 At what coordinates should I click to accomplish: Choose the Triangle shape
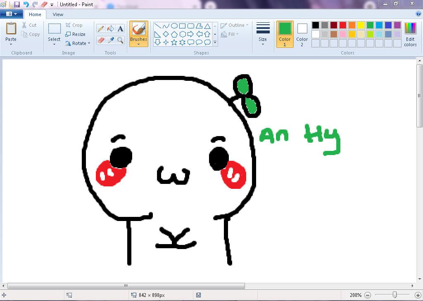[207, 26]
